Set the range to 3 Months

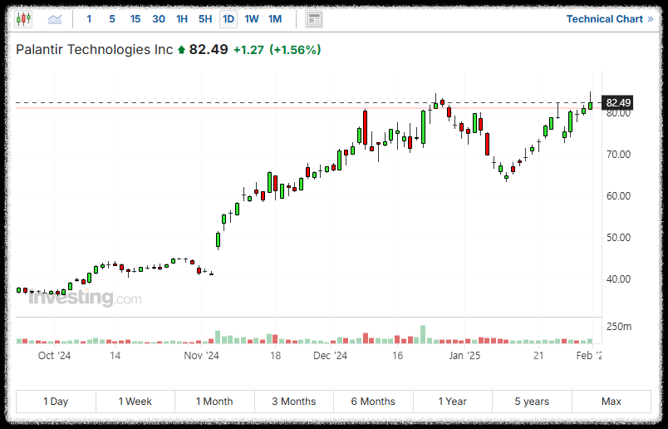point(294,402)
